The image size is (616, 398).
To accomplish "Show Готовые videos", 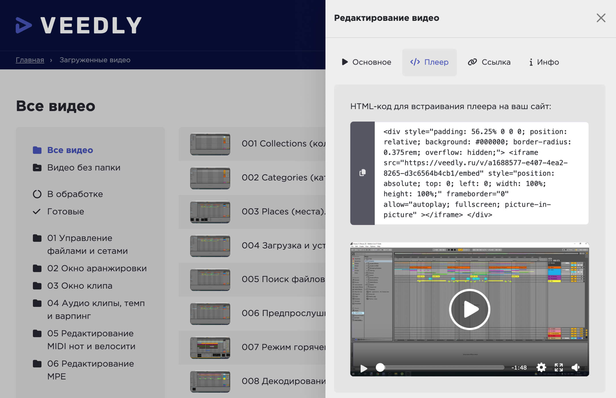I will coord(65,212).
